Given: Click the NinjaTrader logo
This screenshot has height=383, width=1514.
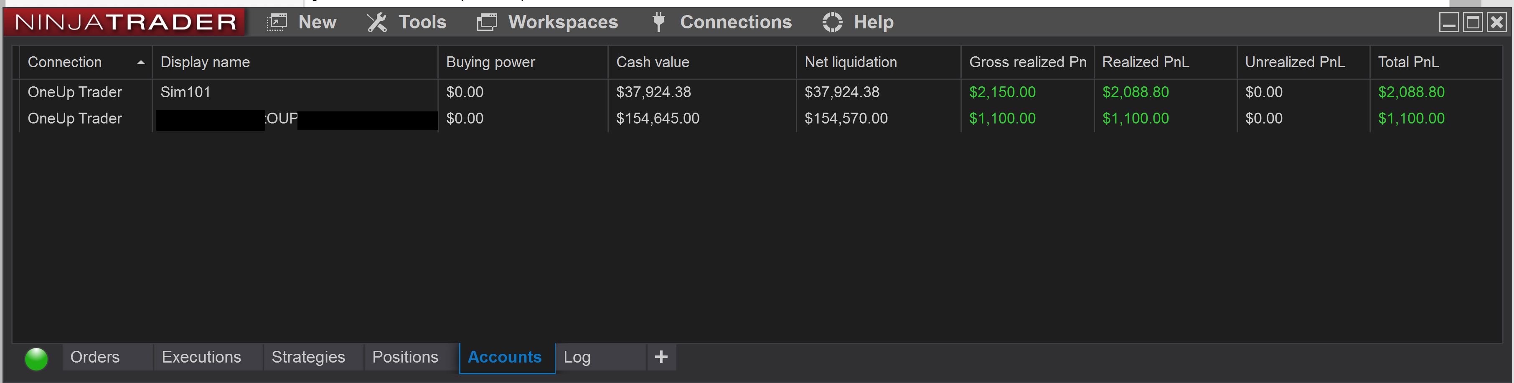Looking at the screenshot, I should click(x=125, y=22).
